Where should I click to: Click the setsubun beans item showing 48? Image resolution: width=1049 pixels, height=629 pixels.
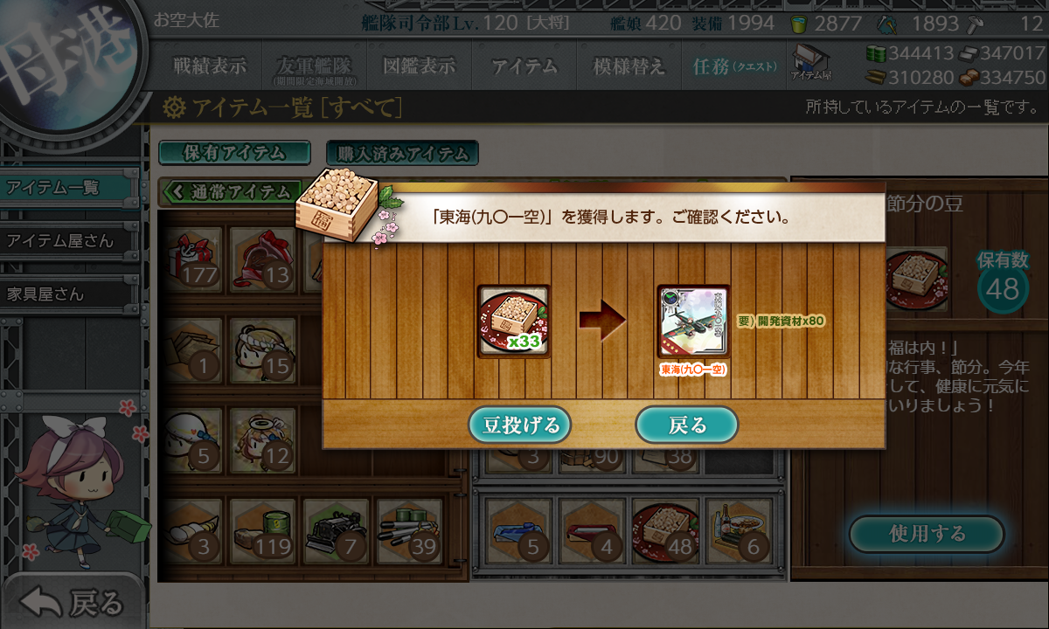pyautogui.click(x=665, y=531)
